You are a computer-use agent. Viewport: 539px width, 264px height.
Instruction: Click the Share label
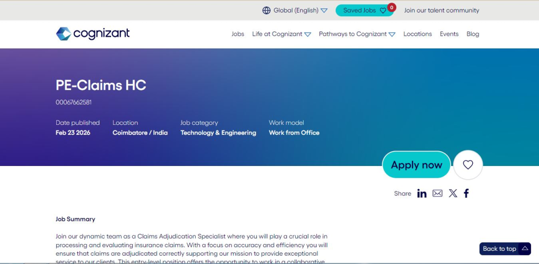click(x=403, y=193)
